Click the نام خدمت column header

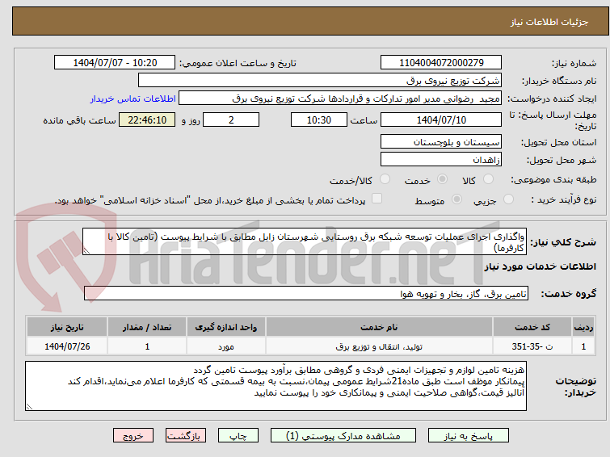click(379, 327)
